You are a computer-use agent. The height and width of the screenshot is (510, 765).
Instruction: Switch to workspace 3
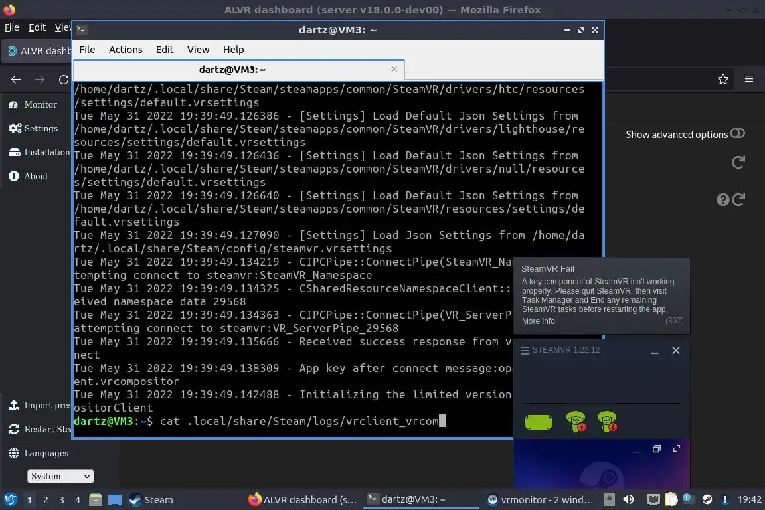click(62, 500)
